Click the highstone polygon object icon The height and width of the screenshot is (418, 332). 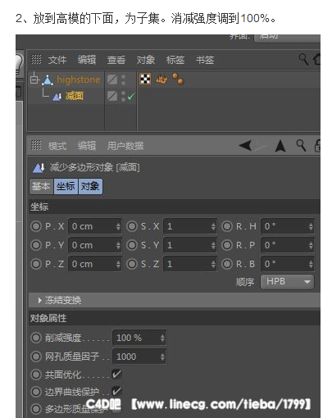coord(48,80)
